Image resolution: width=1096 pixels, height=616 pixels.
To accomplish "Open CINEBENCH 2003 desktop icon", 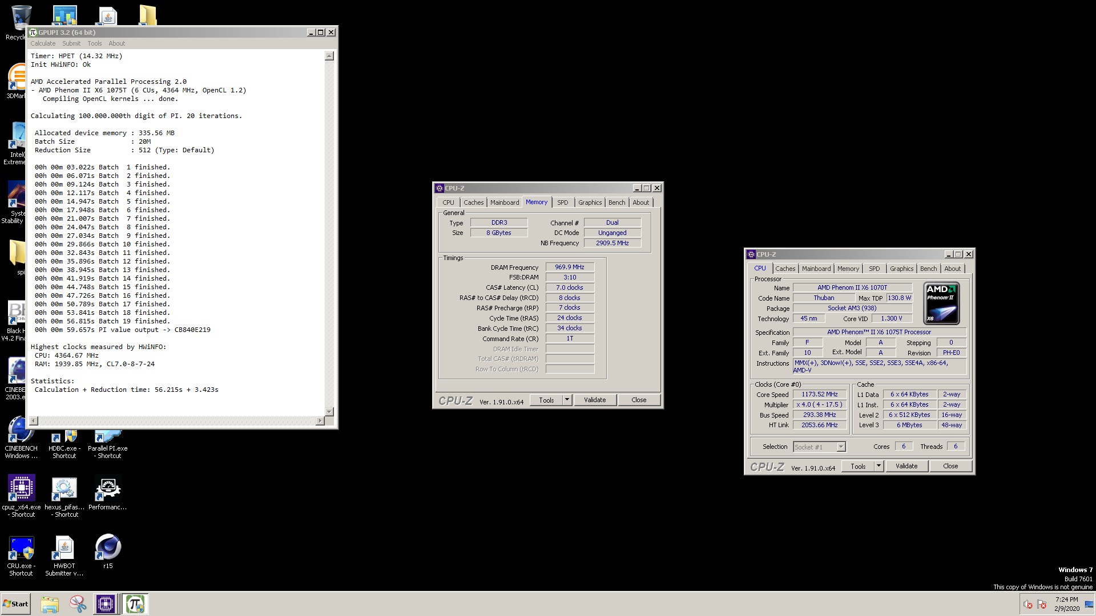I will pyautogui.click(x=16, y=379).
